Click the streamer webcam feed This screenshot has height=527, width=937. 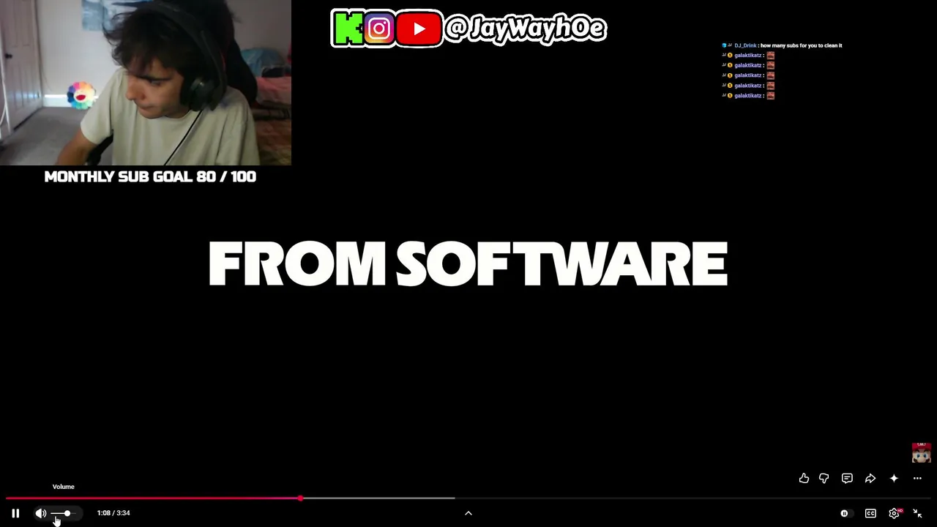[146, 83]
